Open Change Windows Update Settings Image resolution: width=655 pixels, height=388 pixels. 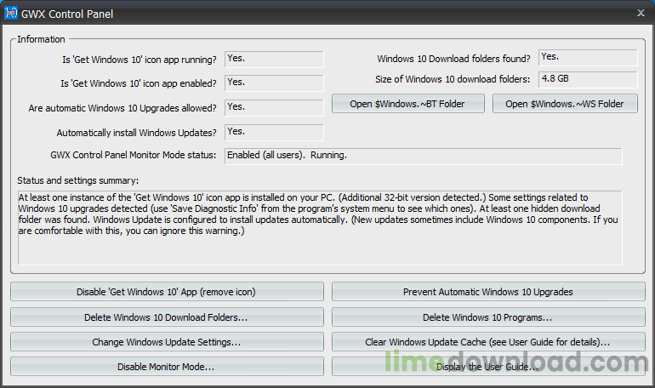pos(167,342)
